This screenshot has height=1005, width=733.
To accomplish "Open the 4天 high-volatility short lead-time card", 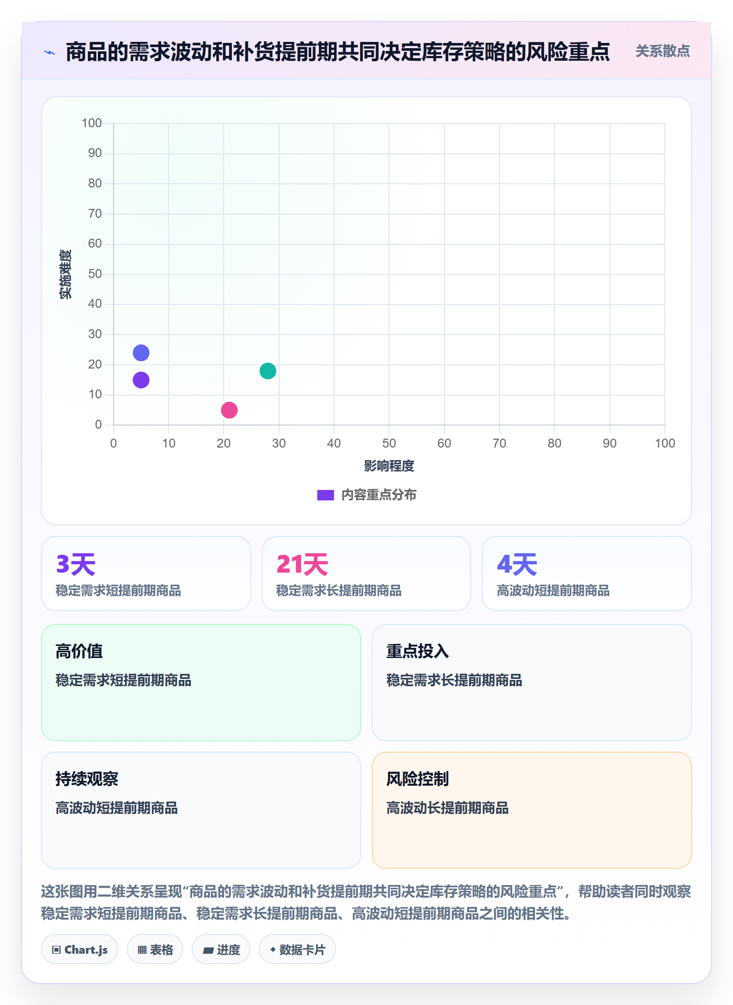I will click(x=587, y=574).
